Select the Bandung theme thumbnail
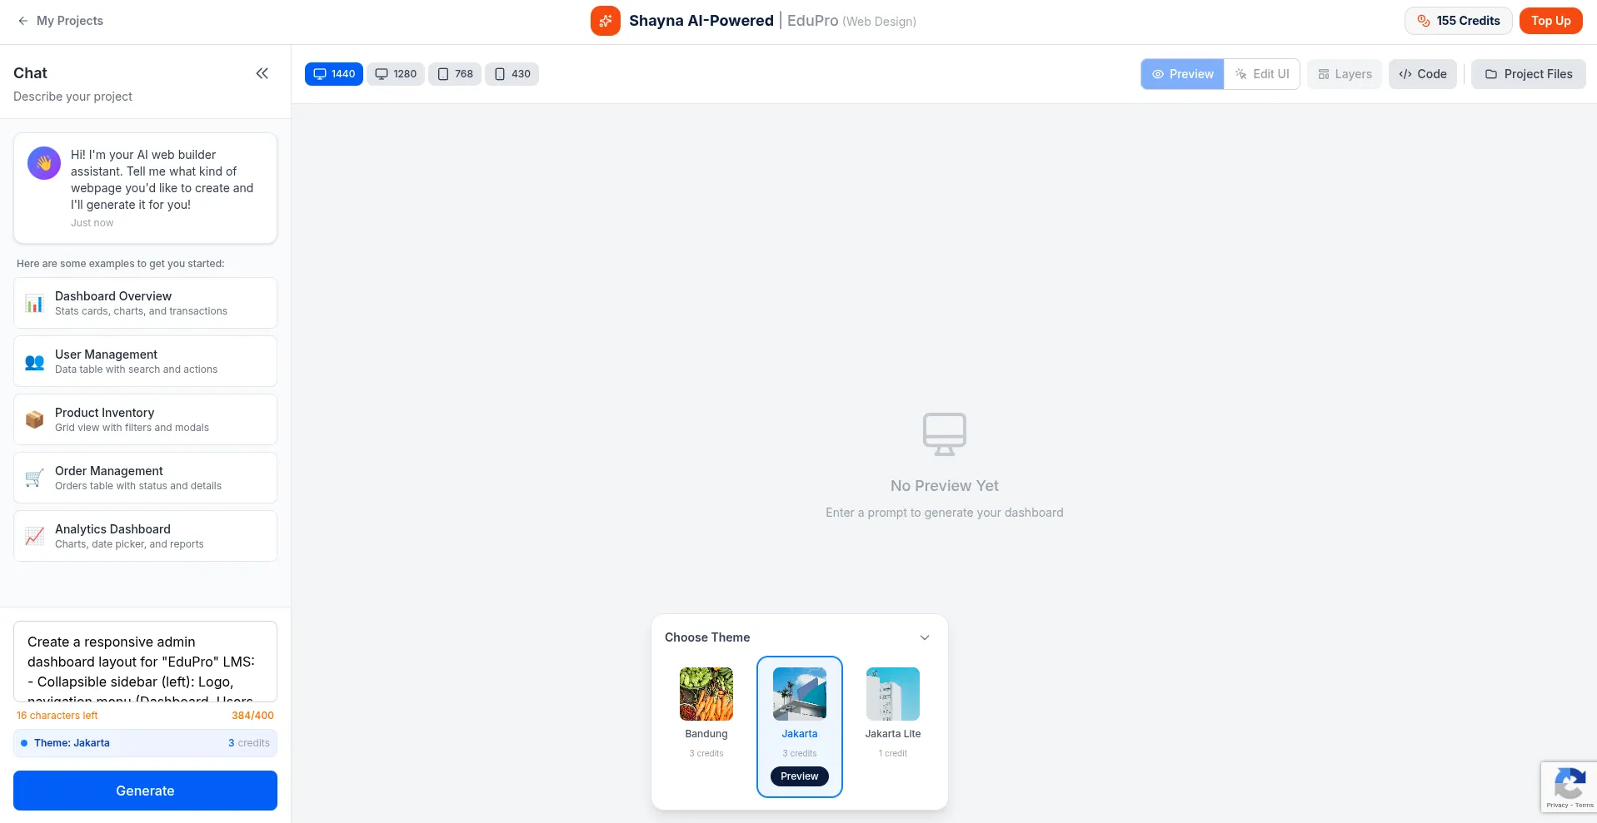The height and width of the screenshot is (823, 1597). 706,694
